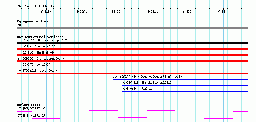Click the RefSeq Genes track title
This screenshot has height=122, width=256.
pyautogui.click(x=29, y=105)
